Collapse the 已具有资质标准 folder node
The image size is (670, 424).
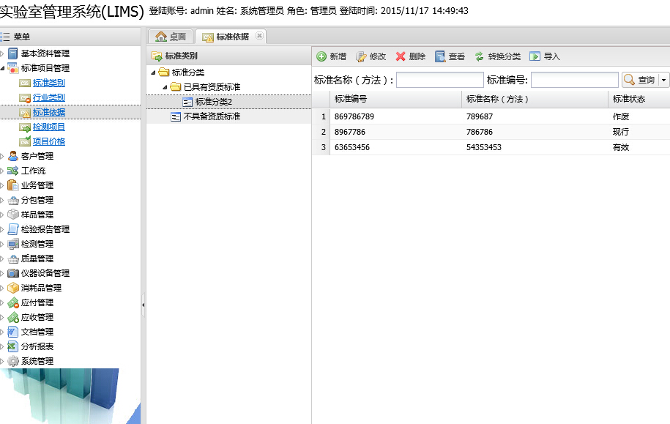click(x=165, y=87)
